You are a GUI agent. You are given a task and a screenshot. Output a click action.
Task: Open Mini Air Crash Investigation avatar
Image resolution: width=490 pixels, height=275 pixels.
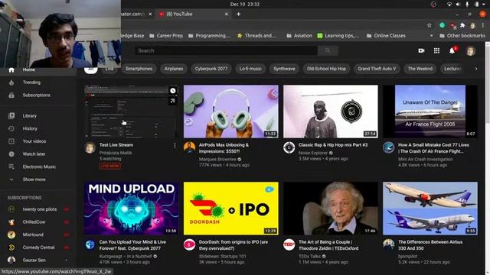point(389,147)
